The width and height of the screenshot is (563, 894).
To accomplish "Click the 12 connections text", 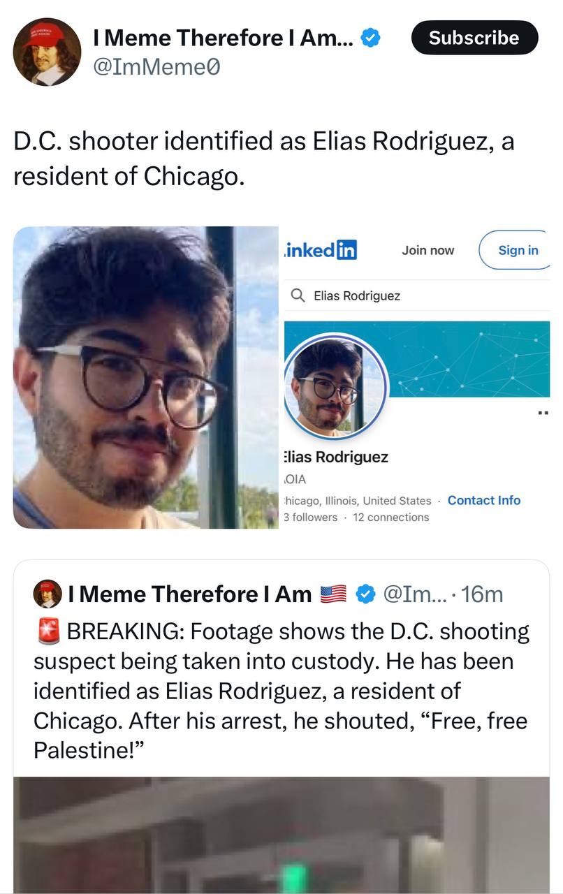I will coord(391,517).
